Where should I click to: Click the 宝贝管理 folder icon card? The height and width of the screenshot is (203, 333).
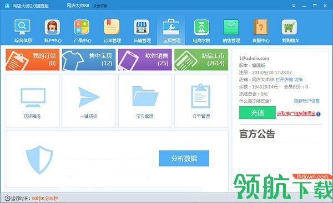pyautogui.click(x=145, y=101)
